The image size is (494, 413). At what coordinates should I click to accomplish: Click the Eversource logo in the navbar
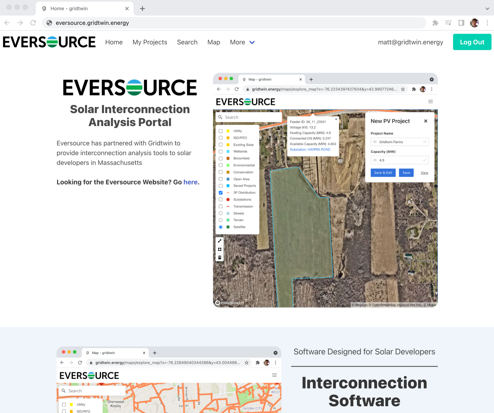(49, 42)
